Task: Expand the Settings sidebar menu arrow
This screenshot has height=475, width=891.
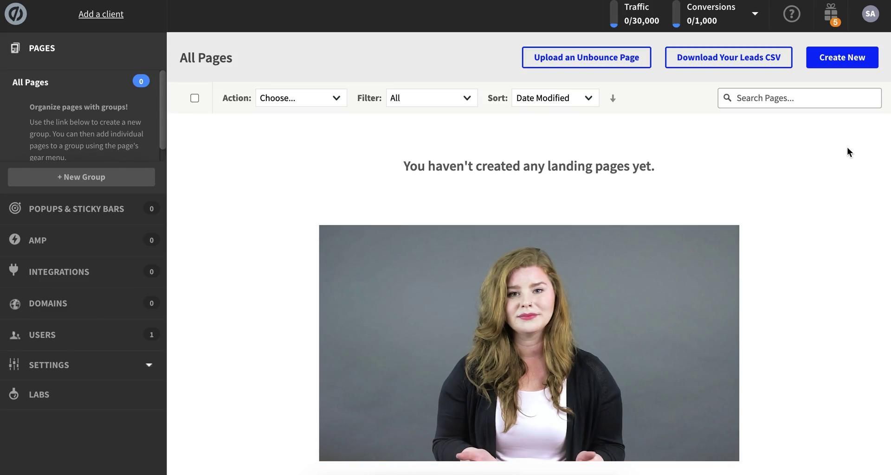Action: [149, 365]
